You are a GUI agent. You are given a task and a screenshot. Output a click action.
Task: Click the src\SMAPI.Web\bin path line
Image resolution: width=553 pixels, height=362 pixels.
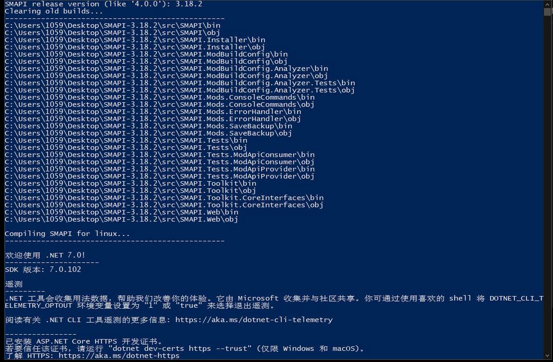pos(122,212)
